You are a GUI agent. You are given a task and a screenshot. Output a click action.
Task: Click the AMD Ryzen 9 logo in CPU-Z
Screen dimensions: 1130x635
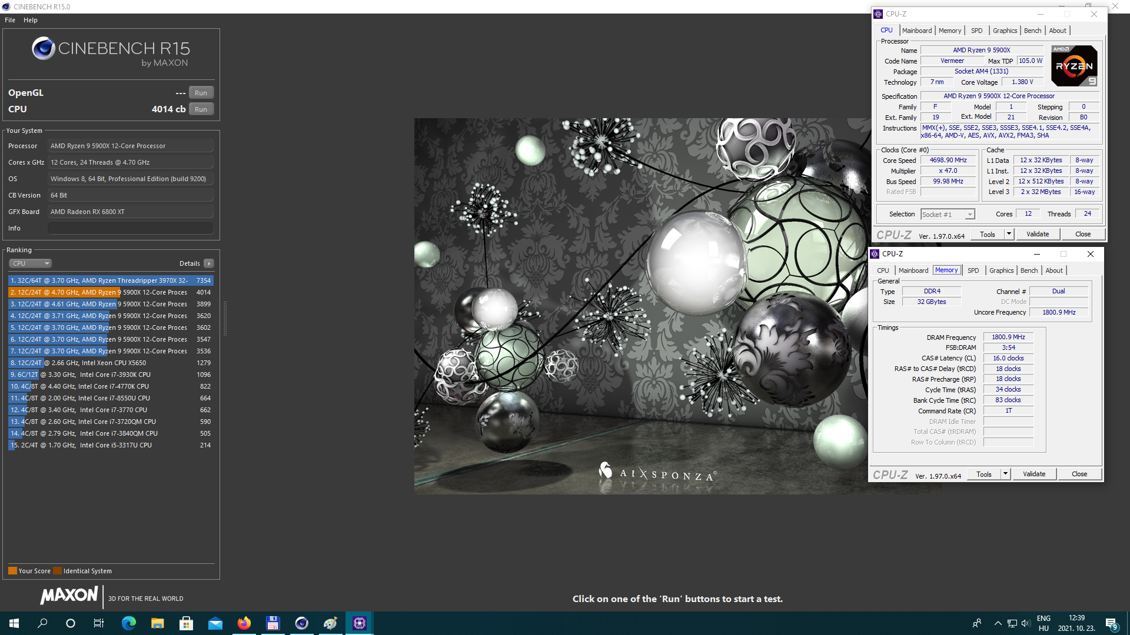tap(1074, 66)
